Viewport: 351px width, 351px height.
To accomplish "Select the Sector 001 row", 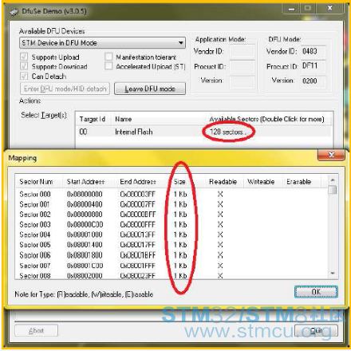I will (x=172, y=204).
